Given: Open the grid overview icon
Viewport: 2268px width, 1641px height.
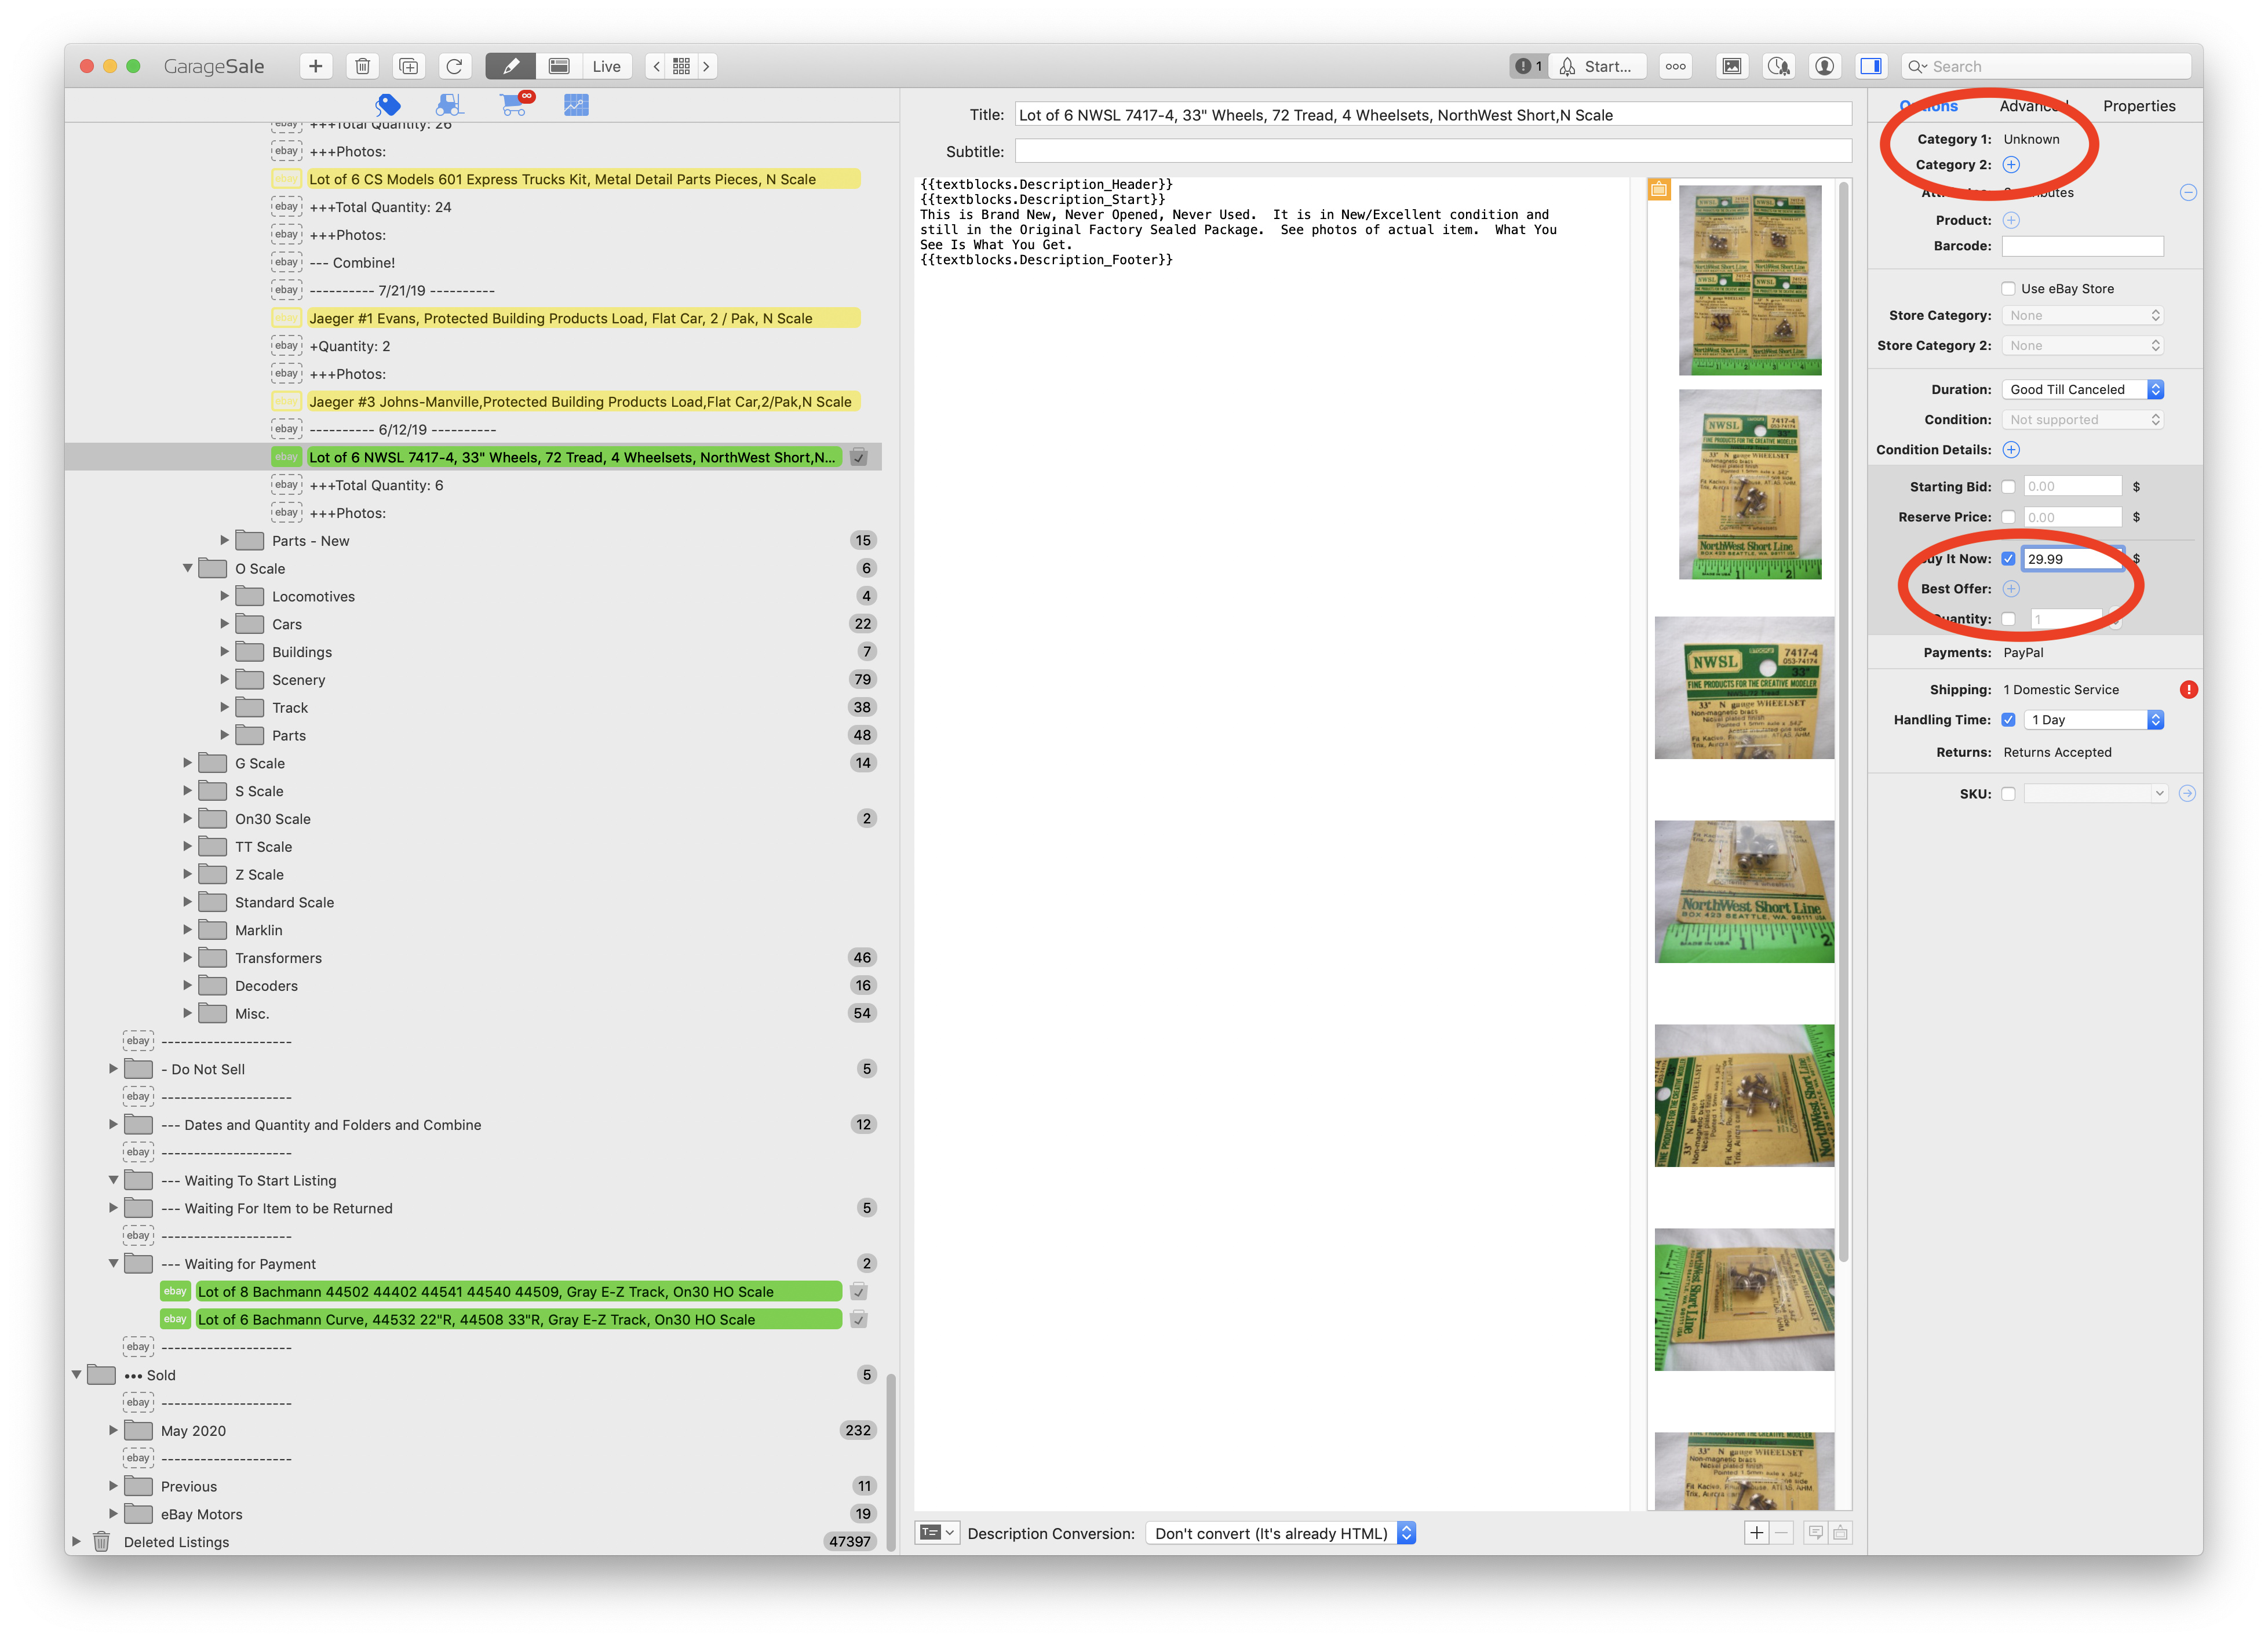Looking at the screenshot, I should [682, 66].
